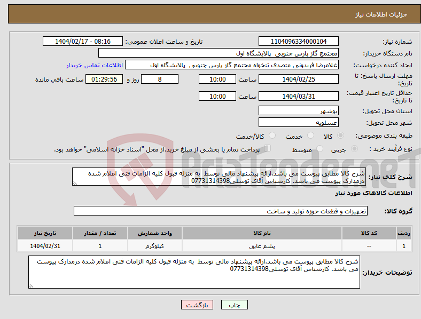The image size is (421, 319).
Task: Click the remaining days field showing 8
Action: click(160, 79)
